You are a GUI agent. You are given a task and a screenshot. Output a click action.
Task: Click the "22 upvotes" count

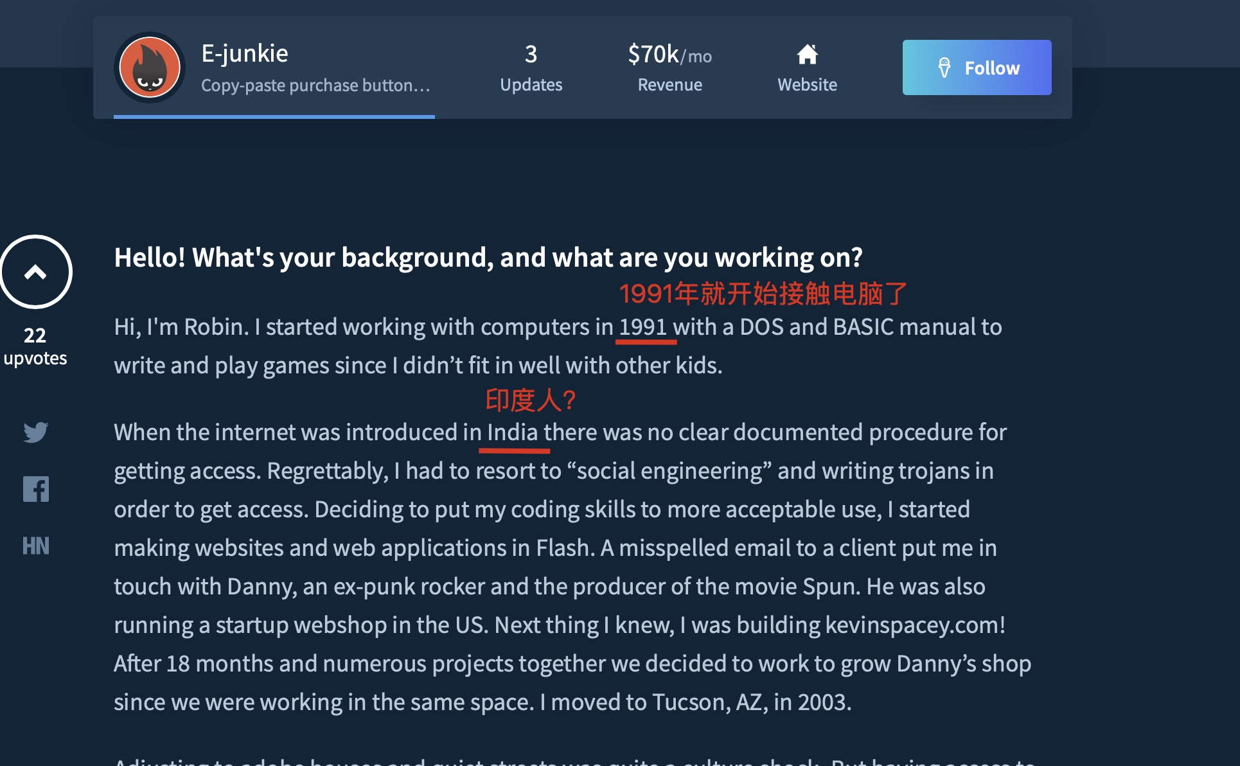point(35,346)
